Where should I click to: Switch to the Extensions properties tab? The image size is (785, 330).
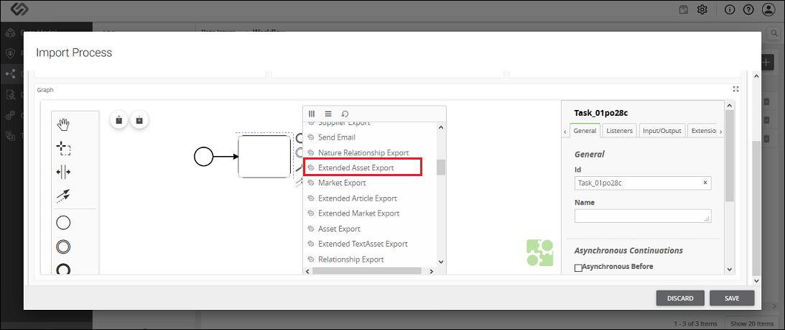702,130
